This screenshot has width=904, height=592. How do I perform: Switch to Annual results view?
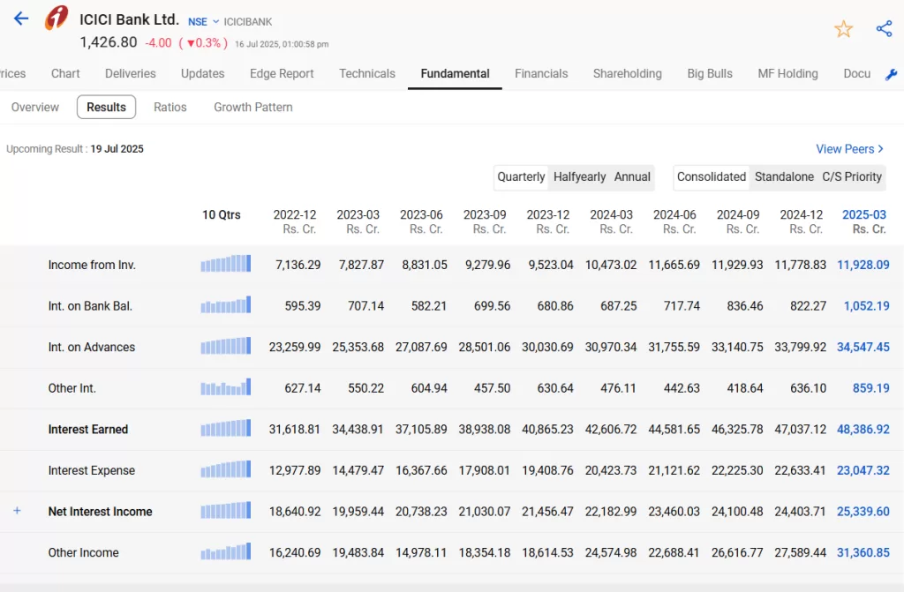point(632,177)
